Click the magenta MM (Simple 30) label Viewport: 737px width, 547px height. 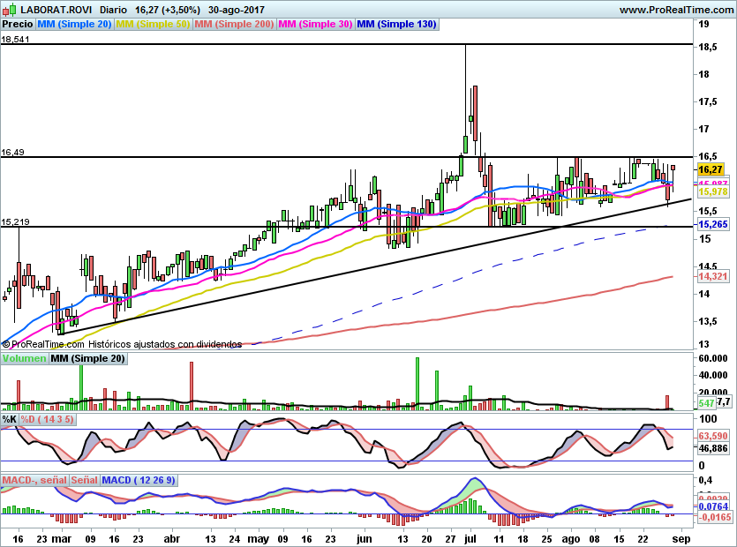pos(315,25)
